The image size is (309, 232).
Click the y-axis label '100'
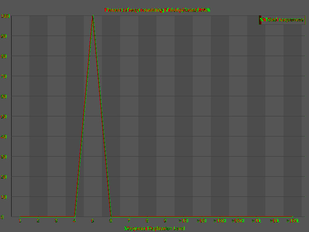click(5, 16)
